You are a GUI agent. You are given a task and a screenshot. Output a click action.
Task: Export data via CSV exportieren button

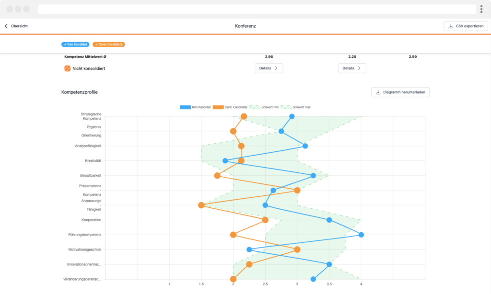coord(466,26)
